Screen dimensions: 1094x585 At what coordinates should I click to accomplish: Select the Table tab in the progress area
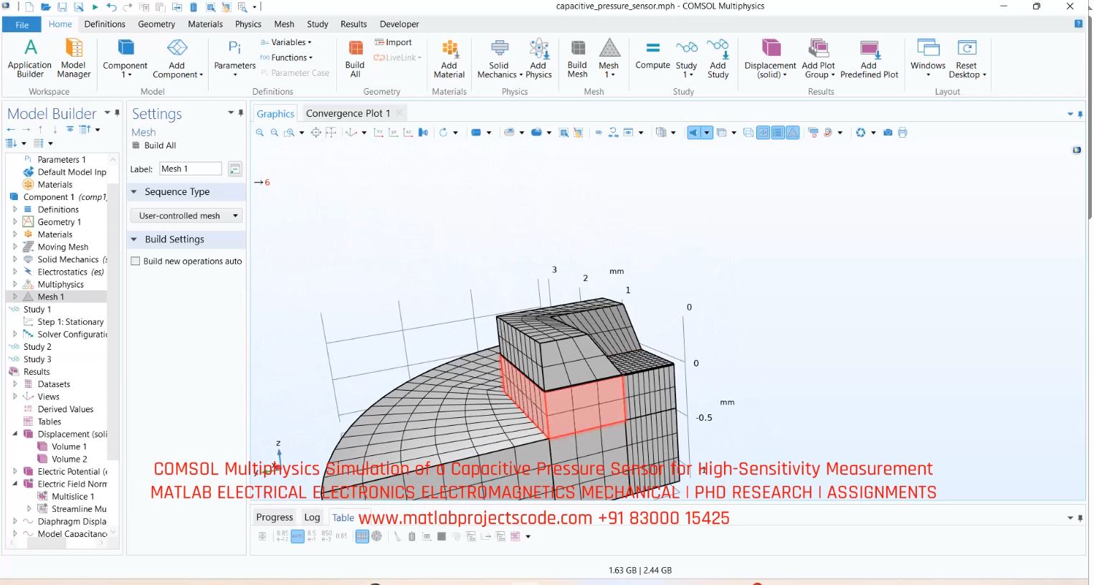(x=343, y=517)
